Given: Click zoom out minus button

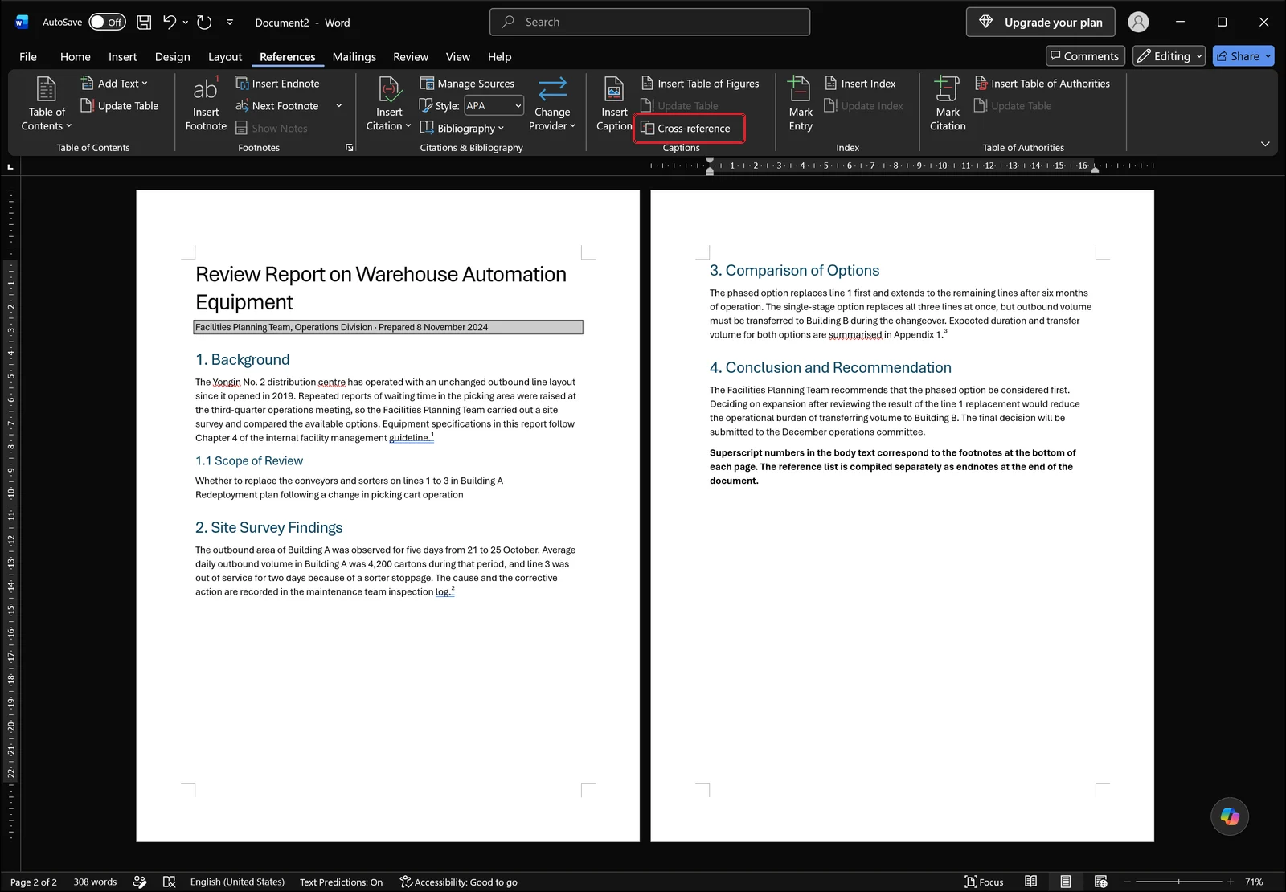Looking at the screenshot, I should click(1127, 882).
